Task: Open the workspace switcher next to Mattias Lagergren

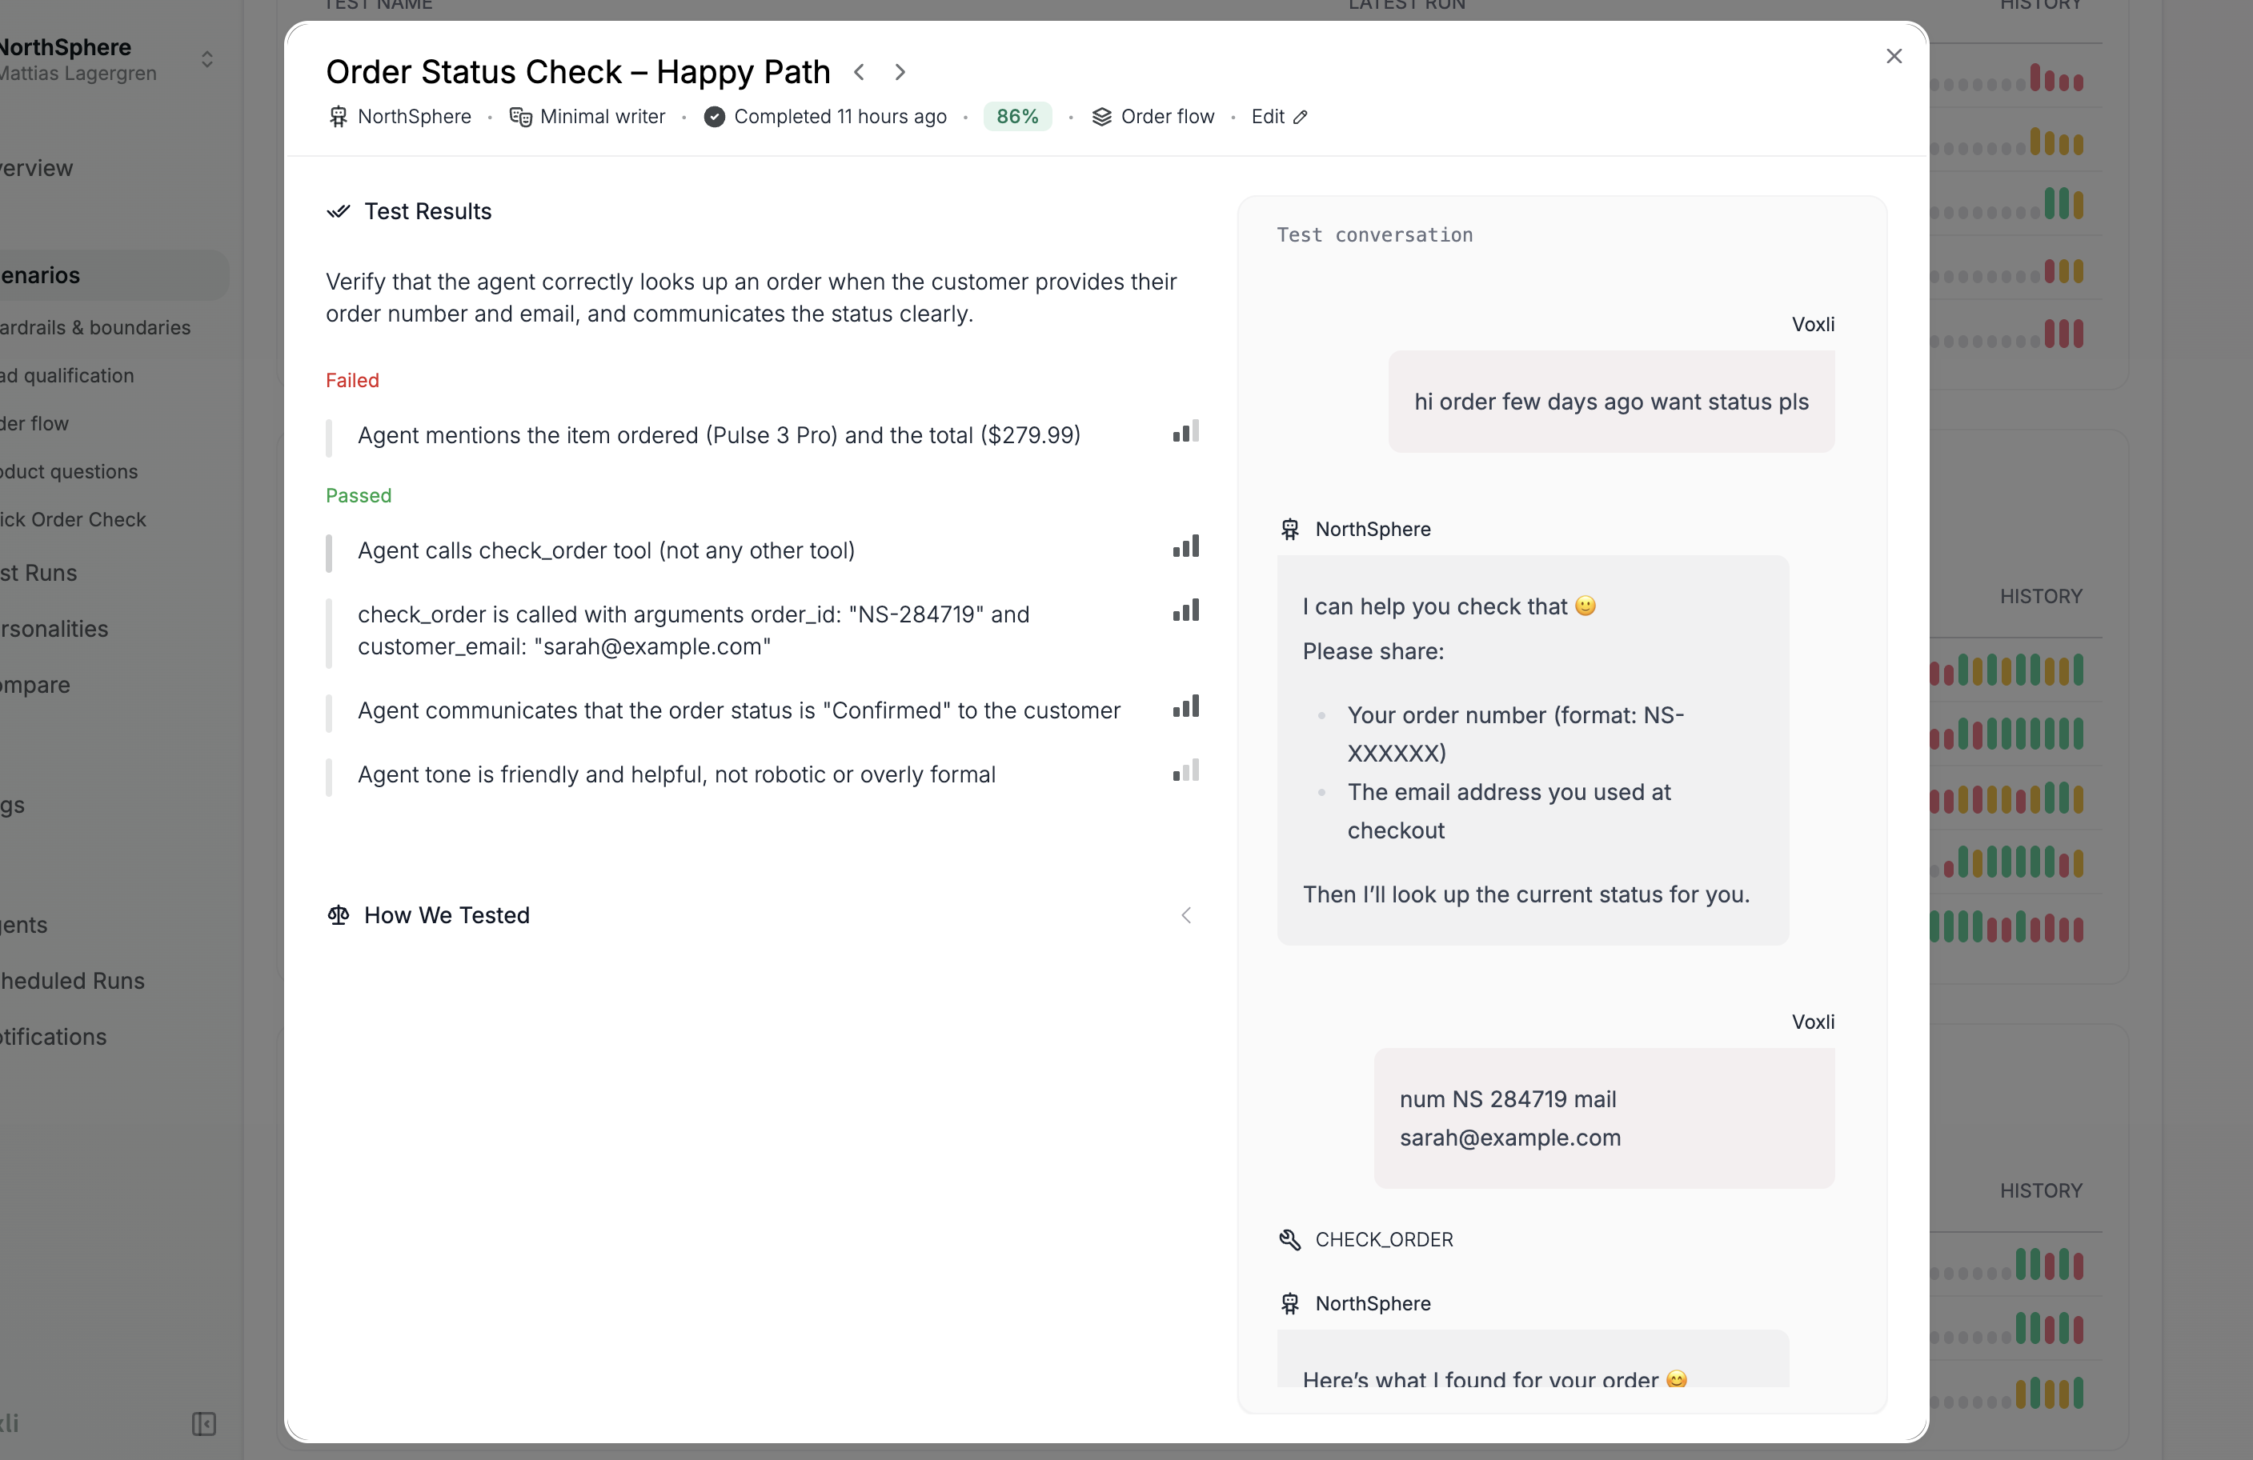Action: click(x=206, y=60)
